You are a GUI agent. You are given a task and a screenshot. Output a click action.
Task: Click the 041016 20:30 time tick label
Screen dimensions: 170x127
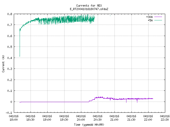[97, 118]
